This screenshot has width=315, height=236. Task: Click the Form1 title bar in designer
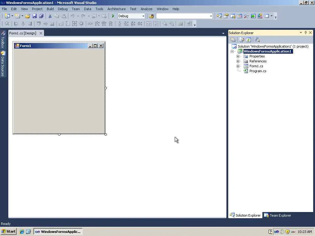(59, 46)
